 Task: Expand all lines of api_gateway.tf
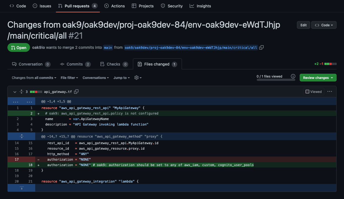tap(21, 92)
